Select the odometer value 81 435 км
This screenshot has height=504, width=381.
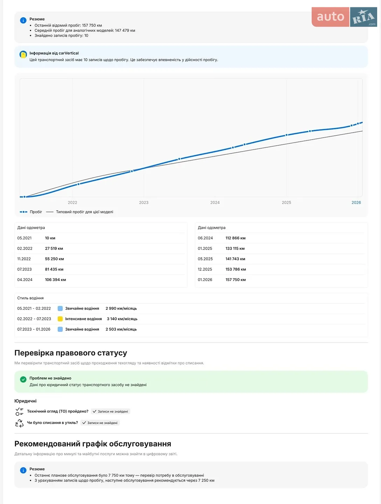coord(54,269)
